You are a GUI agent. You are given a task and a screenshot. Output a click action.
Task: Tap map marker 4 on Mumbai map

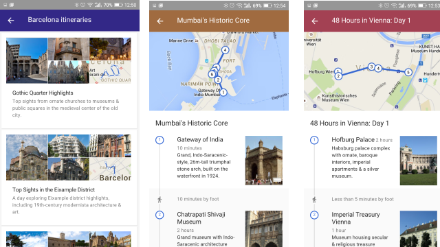(x=225, y=50)
